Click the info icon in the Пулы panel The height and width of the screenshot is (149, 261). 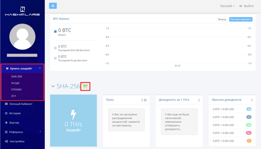[142, 100]
